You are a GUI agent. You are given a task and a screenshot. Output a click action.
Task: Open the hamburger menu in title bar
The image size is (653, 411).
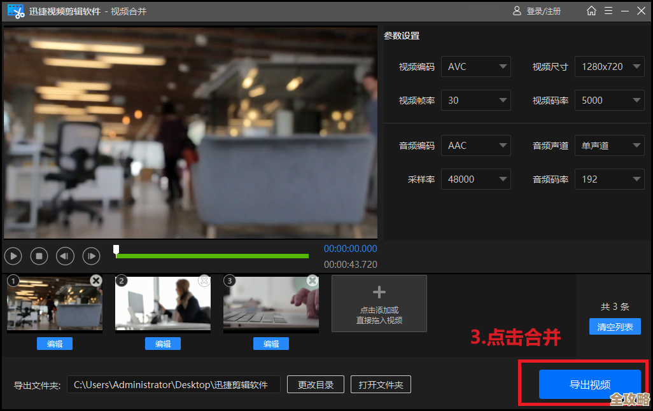pos(609,10)
